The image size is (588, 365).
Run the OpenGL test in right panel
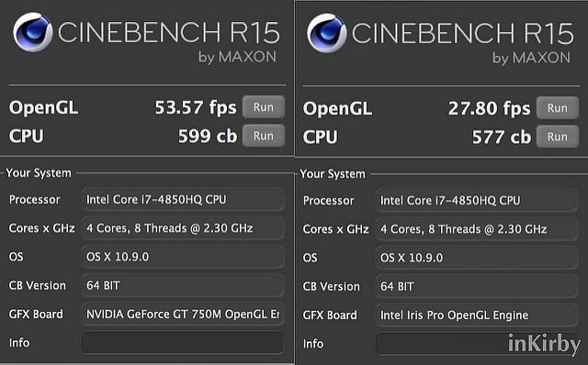[558, 108]
